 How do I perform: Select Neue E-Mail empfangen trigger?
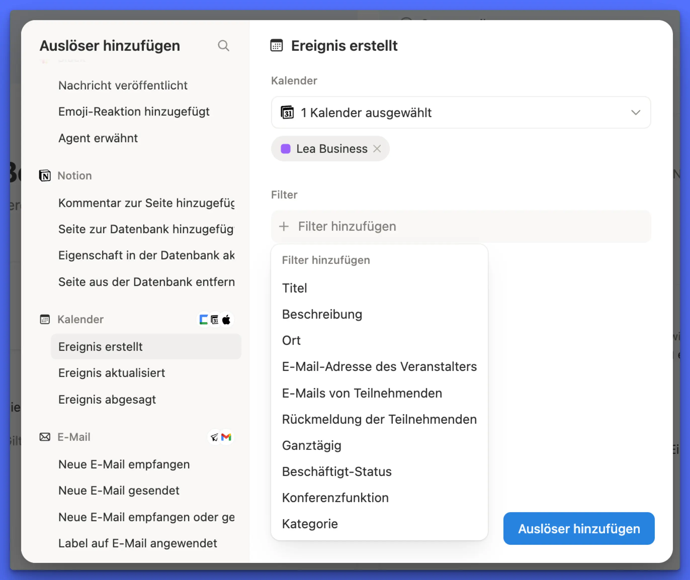(x=124, y=464)
